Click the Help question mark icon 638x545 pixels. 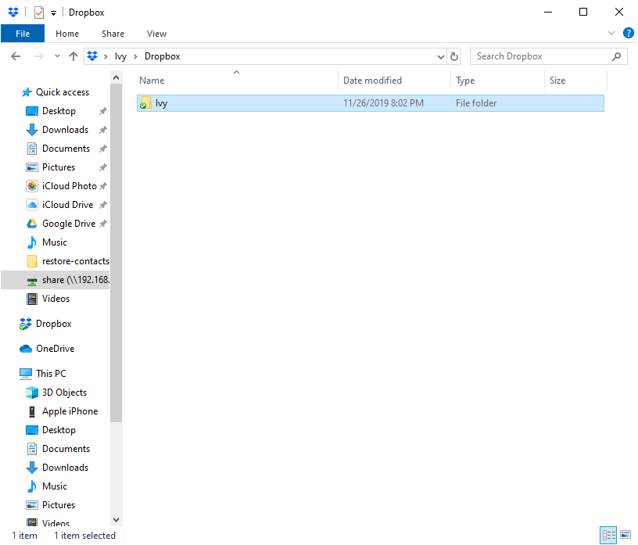coord(628,34)
